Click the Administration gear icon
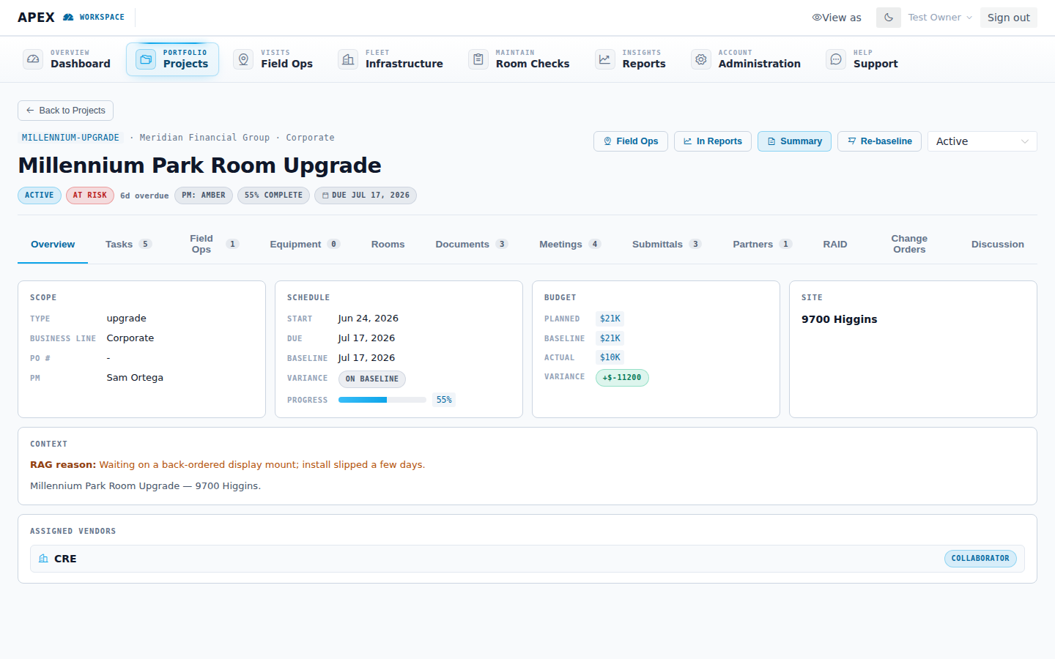The height and width of the screenshot is (659, 1055). (701, 59)
